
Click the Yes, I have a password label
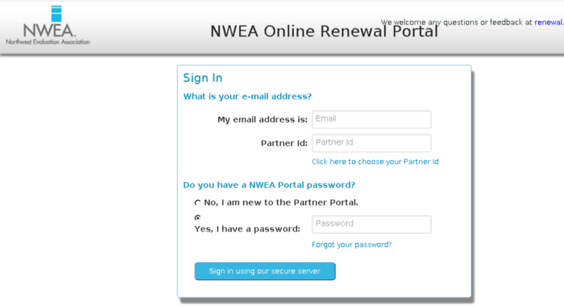click(x=247, y=229)
